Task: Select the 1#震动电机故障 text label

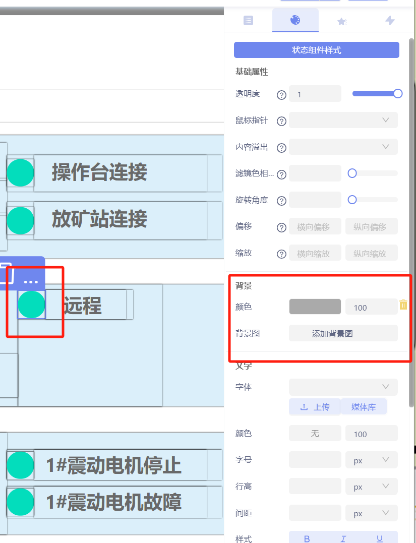Action: point(113,502)
